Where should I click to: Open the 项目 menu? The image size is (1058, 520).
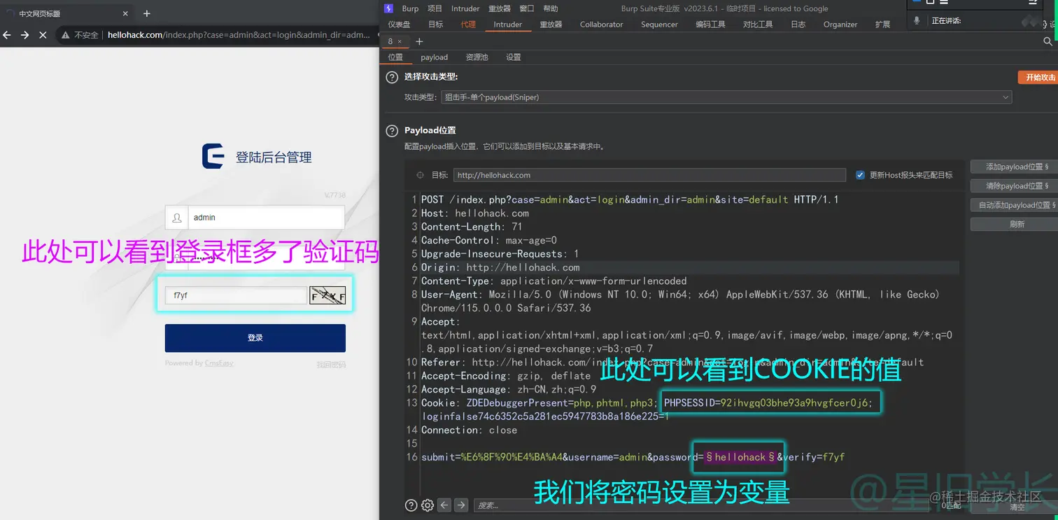(435, 8)
